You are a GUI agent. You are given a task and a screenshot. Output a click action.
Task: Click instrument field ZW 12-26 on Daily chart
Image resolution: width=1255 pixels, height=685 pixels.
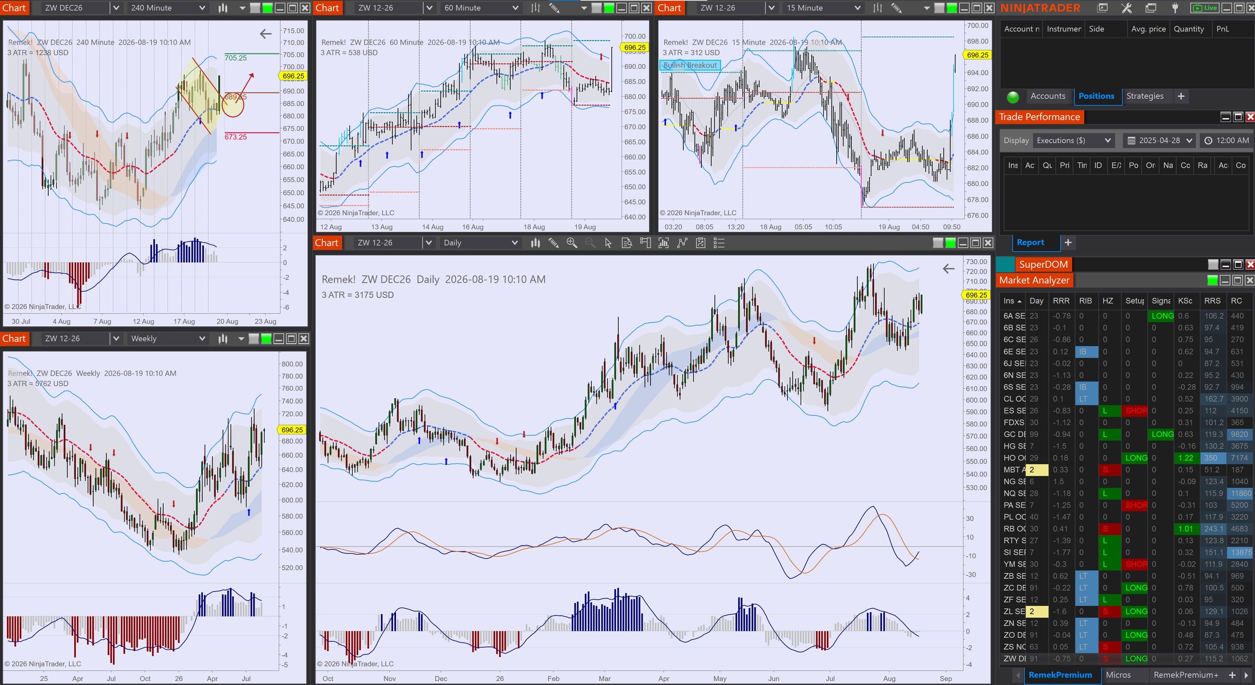[x=388, y=243]
